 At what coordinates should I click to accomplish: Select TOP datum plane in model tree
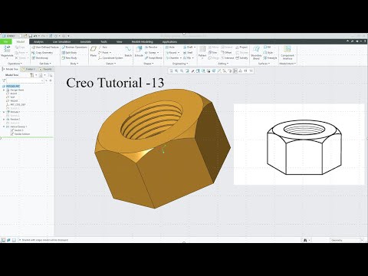[12, 97]
